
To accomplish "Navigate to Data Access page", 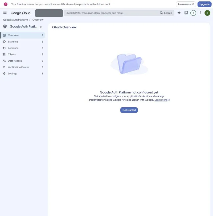I will point(23,61).
